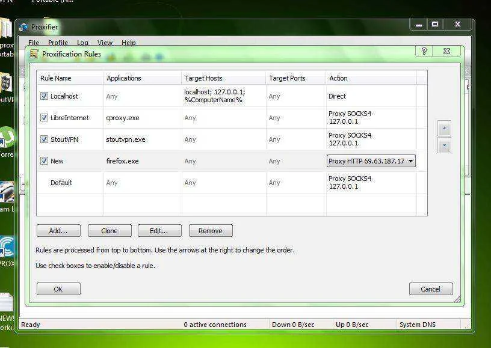
Task: Click the Applications column header
Action: (x=143, y=78)
